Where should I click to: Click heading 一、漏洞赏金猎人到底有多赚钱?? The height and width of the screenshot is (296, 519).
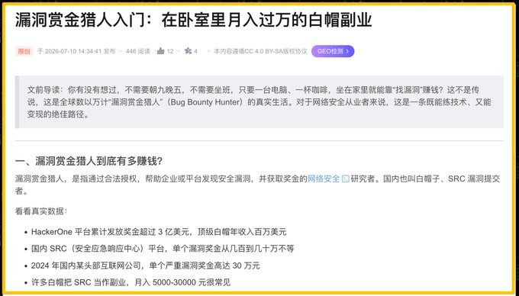coord(89,162)
